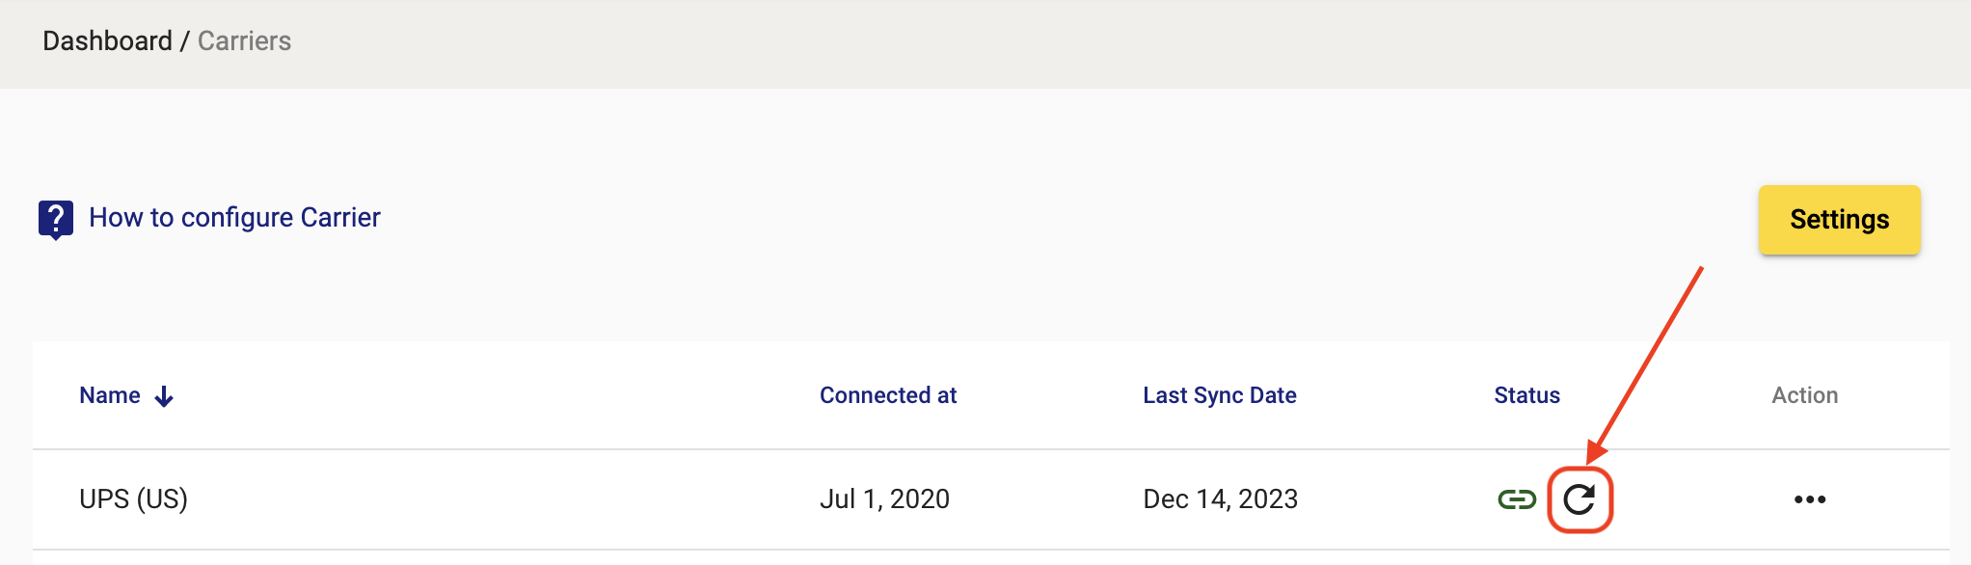Click the Dec 14, 2023 sync date
Screen dimensions: 1971x565
click(1220, 499)
